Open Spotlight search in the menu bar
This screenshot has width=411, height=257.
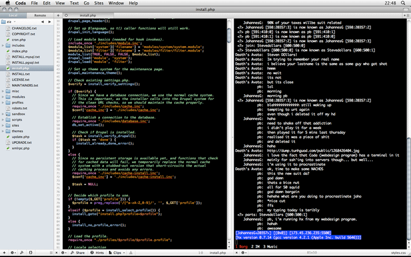coord(403,3)
